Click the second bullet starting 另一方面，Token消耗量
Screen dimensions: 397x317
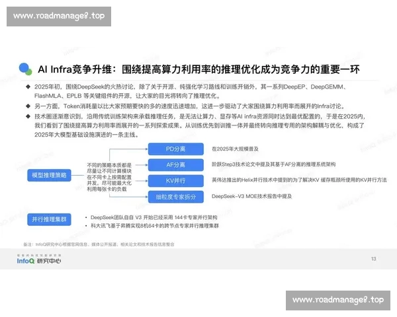(190, 106)
